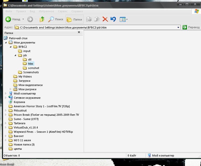Image resolution: width=201 pixels, height=166 pixels.
Task: Click the Мой компьютер tree icon
Action: tap(11, 93)
